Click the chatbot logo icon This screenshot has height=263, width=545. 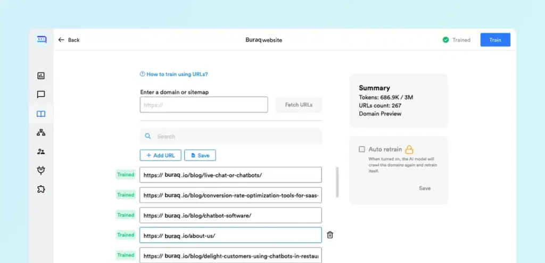pyautogui.click(x=42, y=39)
